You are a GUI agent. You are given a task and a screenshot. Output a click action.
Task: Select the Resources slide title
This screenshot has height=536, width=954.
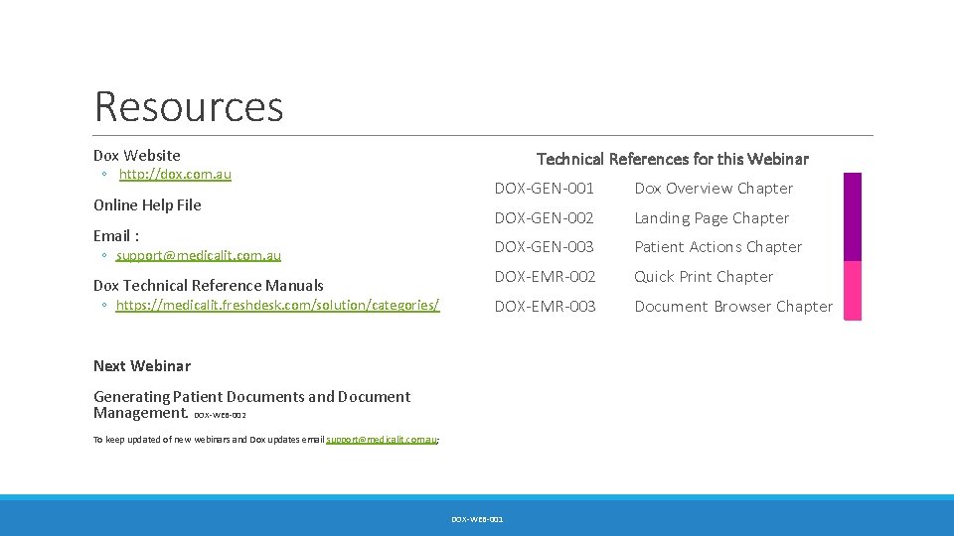coord(189,106)
